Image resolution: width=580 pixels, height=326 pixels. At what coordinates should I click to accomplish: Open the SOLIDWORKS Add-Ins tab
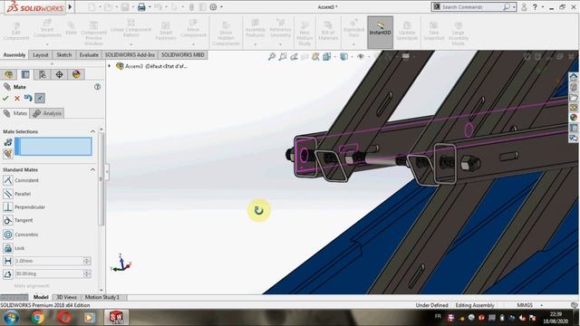pyautogui.click(x=130, y=54)
